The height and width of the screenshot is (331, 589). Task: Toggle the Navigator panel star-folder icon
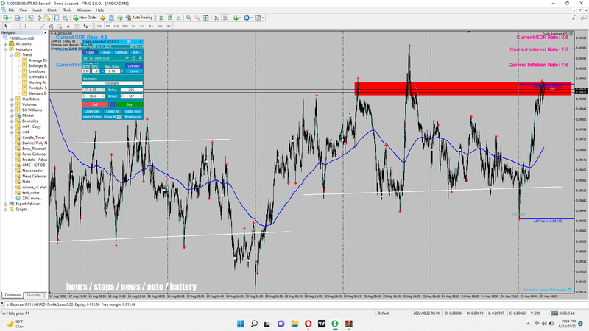[x=48, y=18]
